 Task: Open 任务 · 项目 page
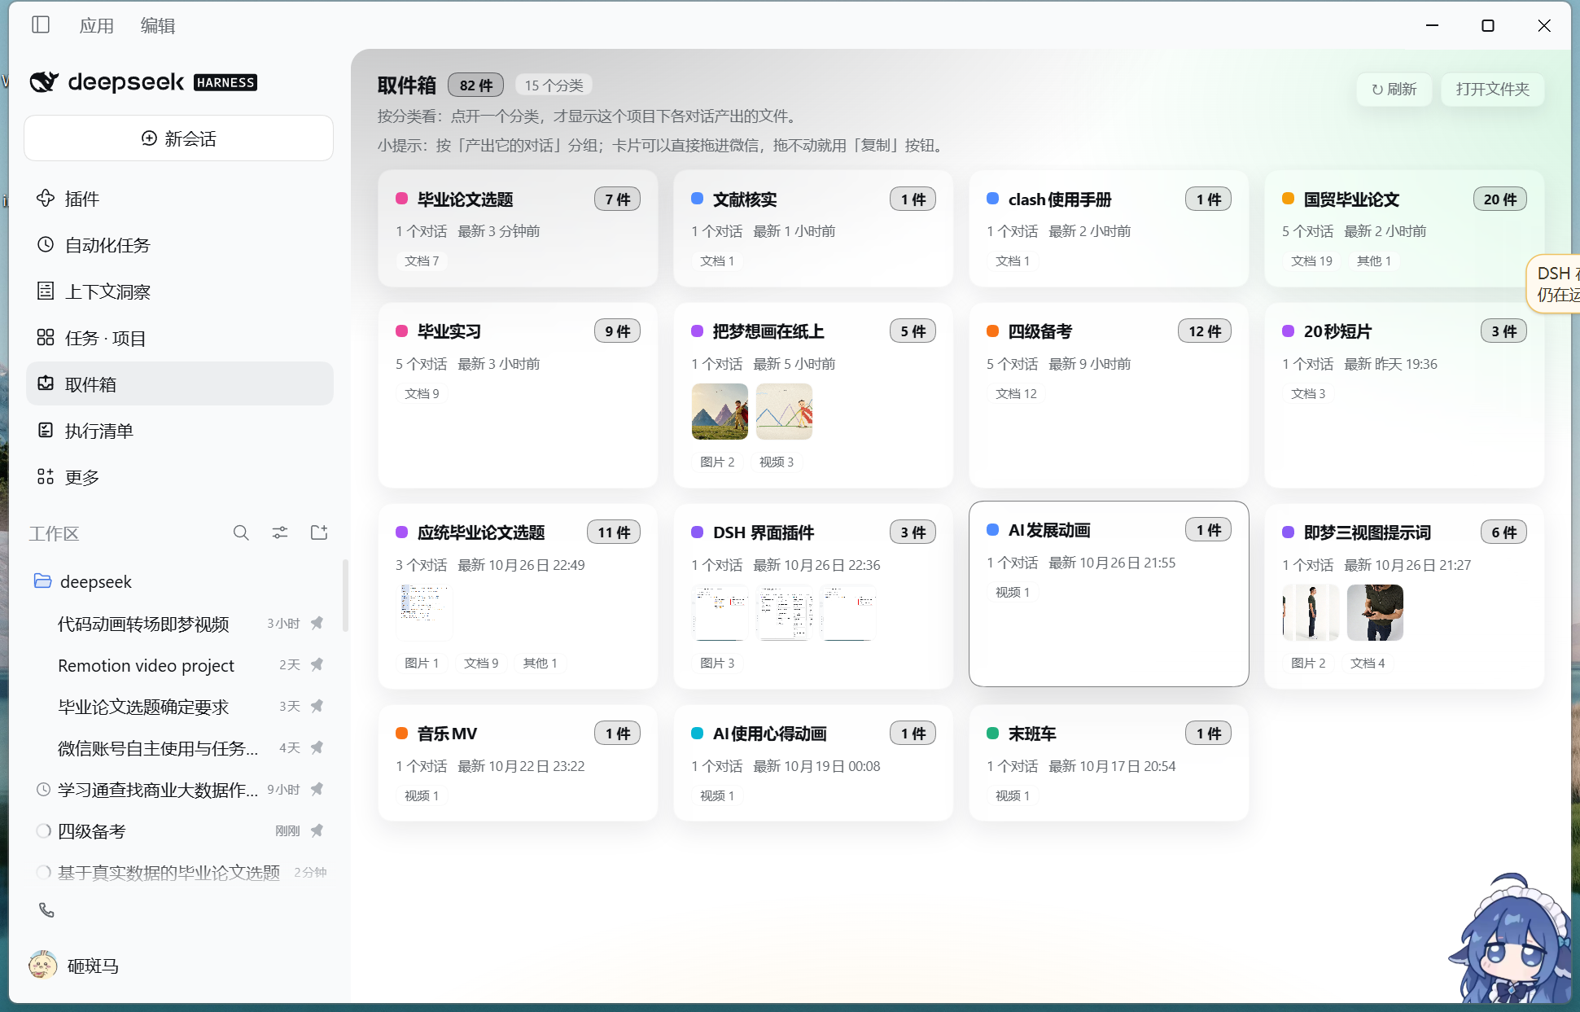(180, 338)
